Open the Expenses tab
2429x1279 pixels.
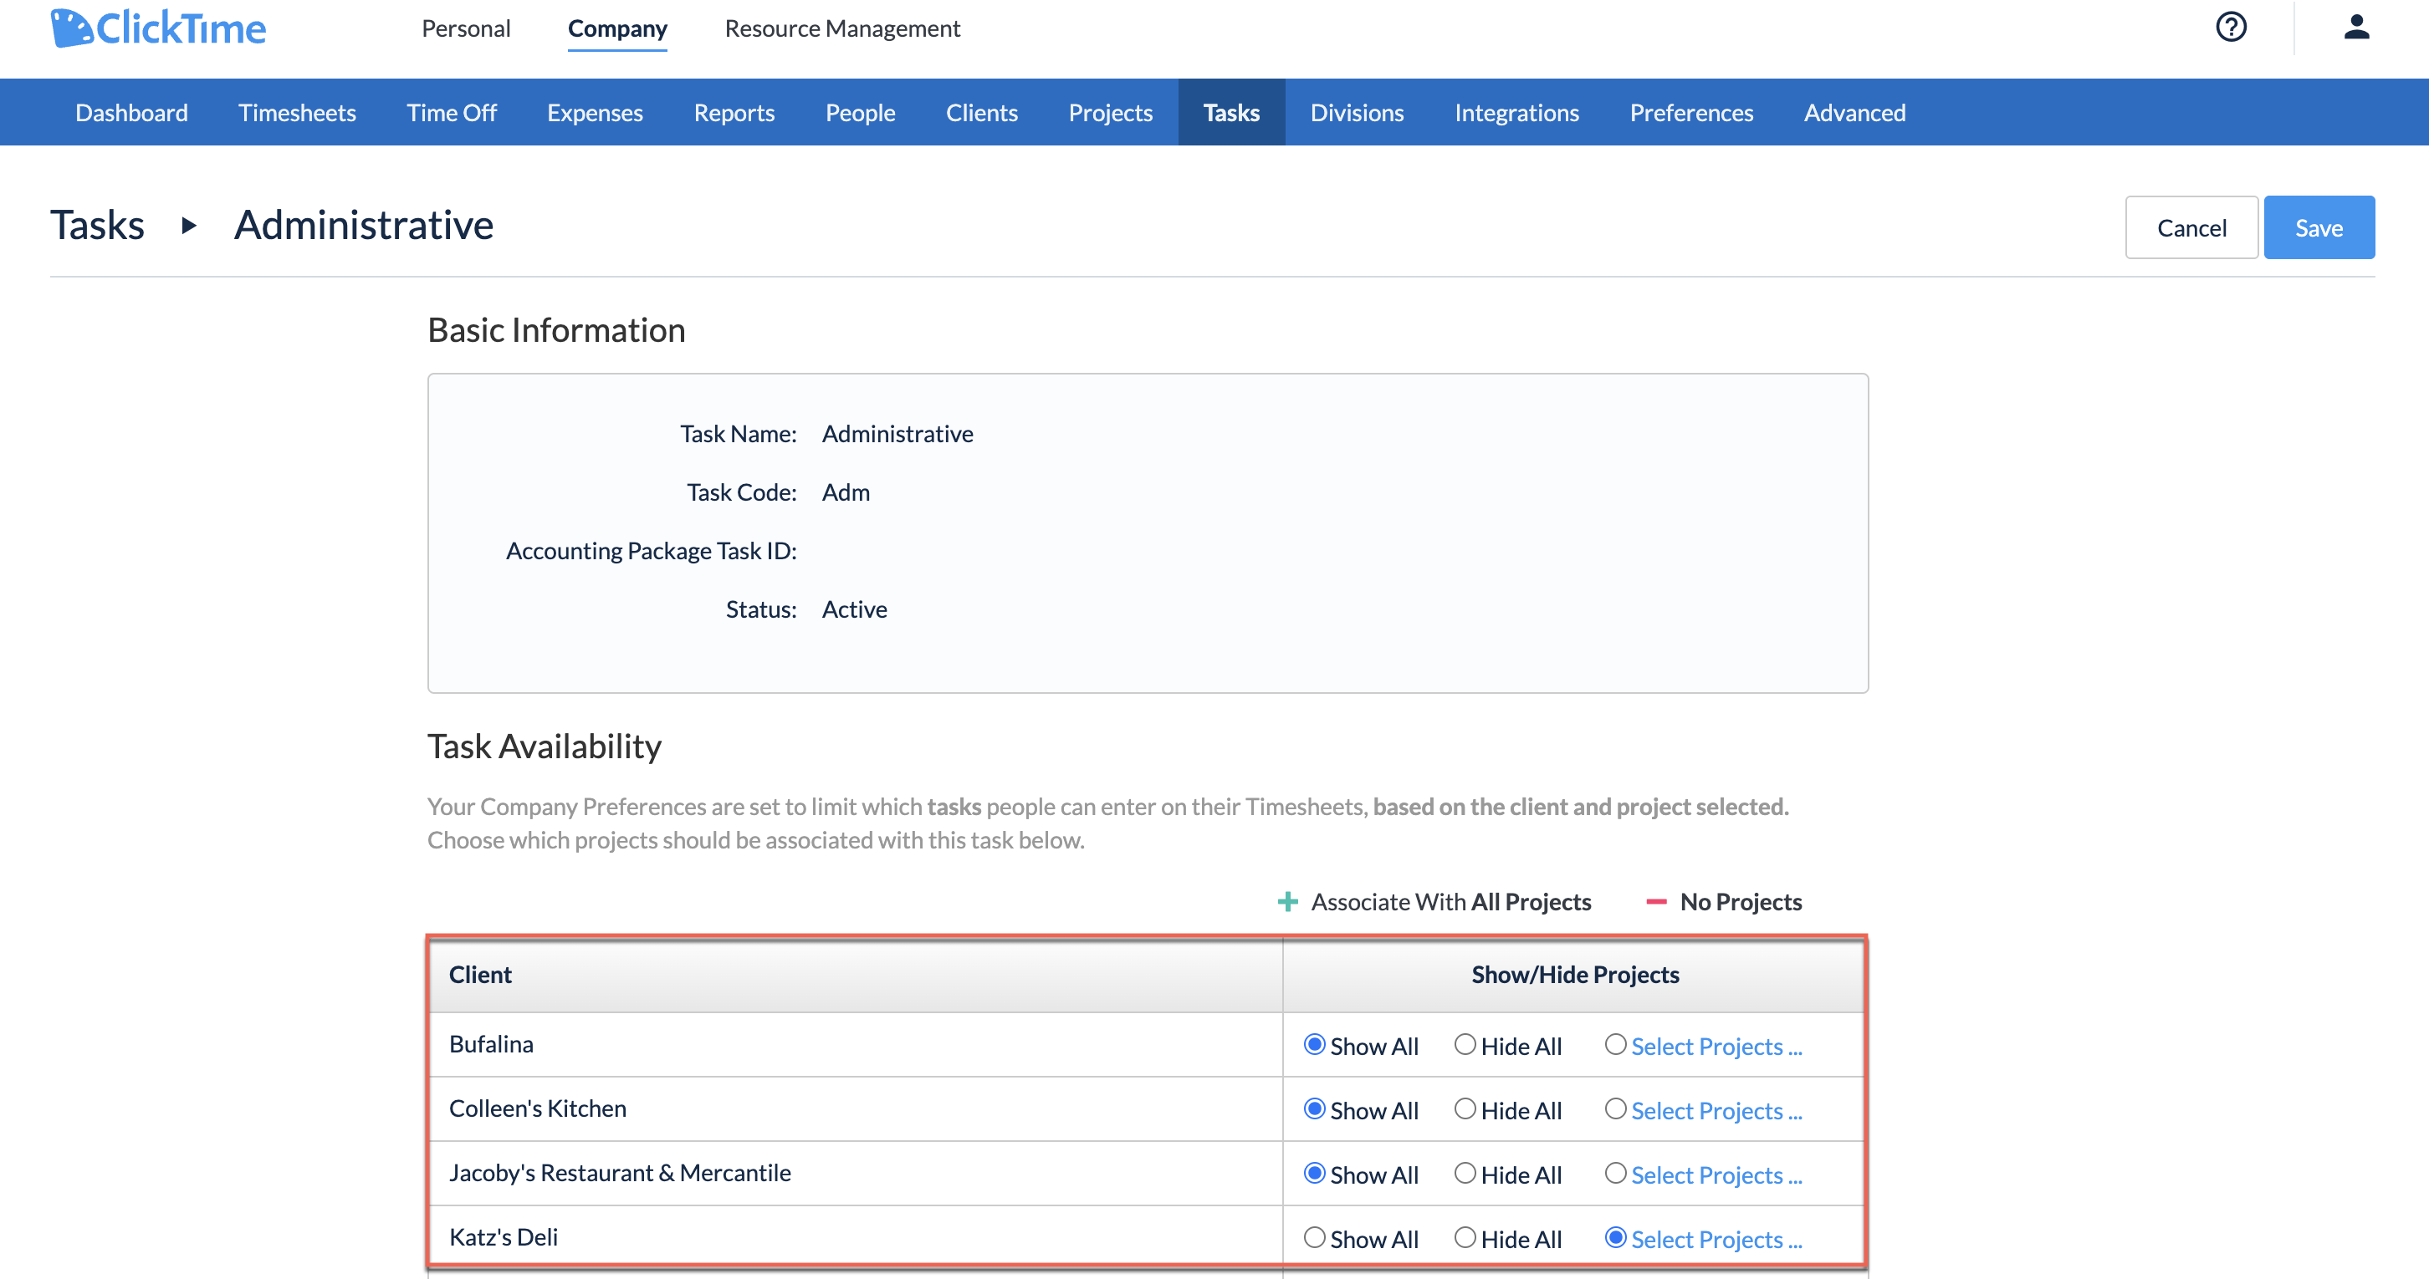(x=595, y=112)
